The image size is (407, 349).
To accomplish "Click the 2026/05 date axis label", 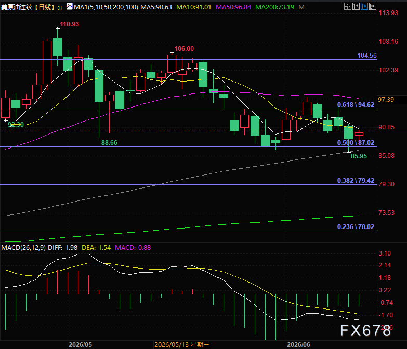I will coord(80,345).
